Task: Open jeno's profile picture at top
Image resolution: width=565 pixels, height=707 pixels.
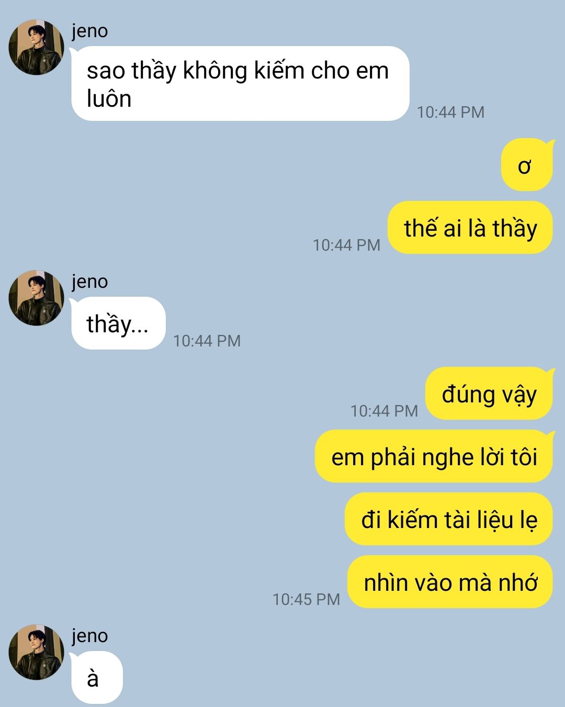Action: (x=36, y=47)
